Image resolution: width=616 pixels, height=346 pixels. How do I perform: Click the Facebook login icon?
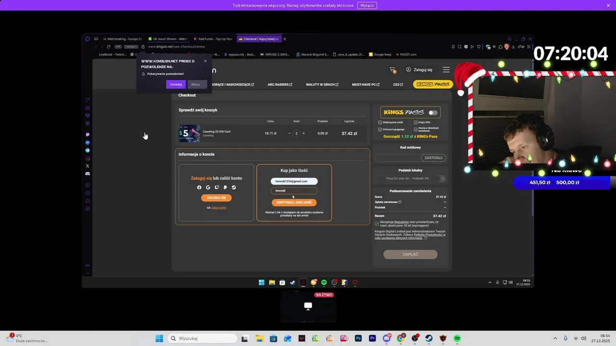(x=199, y=187)
